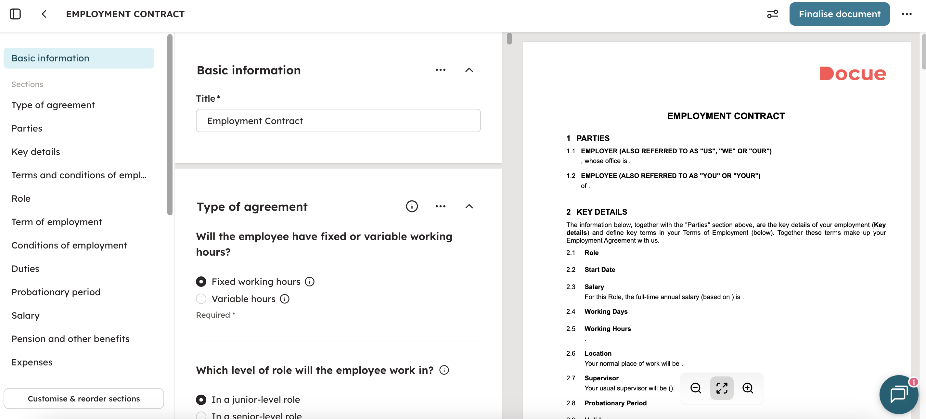Jump to Parties section
This screenshot has height=419, width=926.
[x=27, y=128]
